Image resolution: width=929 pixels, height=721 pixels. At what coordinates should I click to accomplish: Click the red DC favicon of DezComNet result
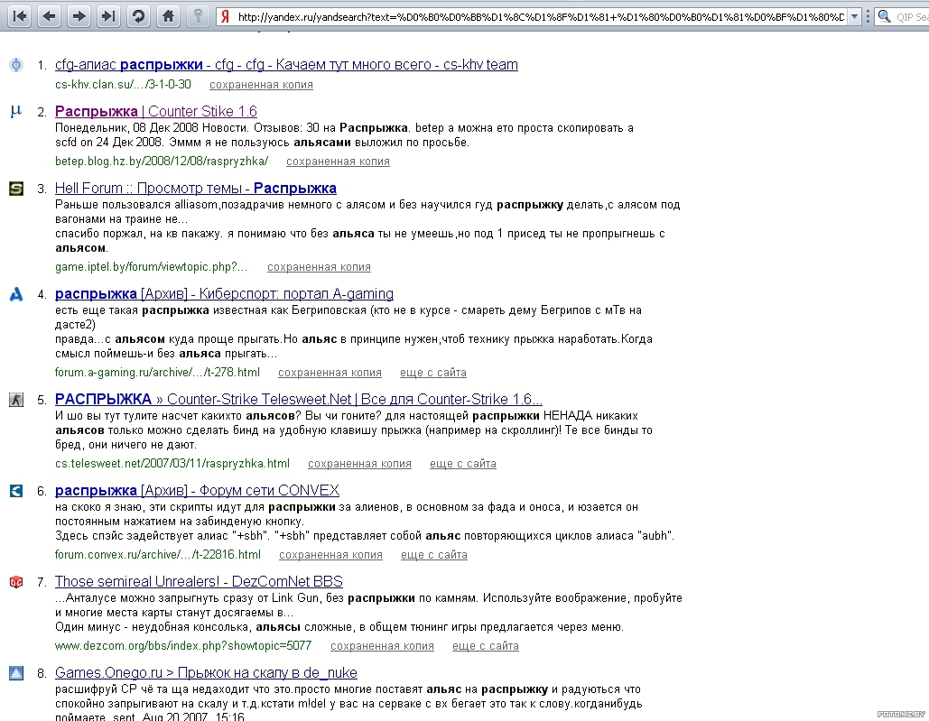[x=16, y=582]
